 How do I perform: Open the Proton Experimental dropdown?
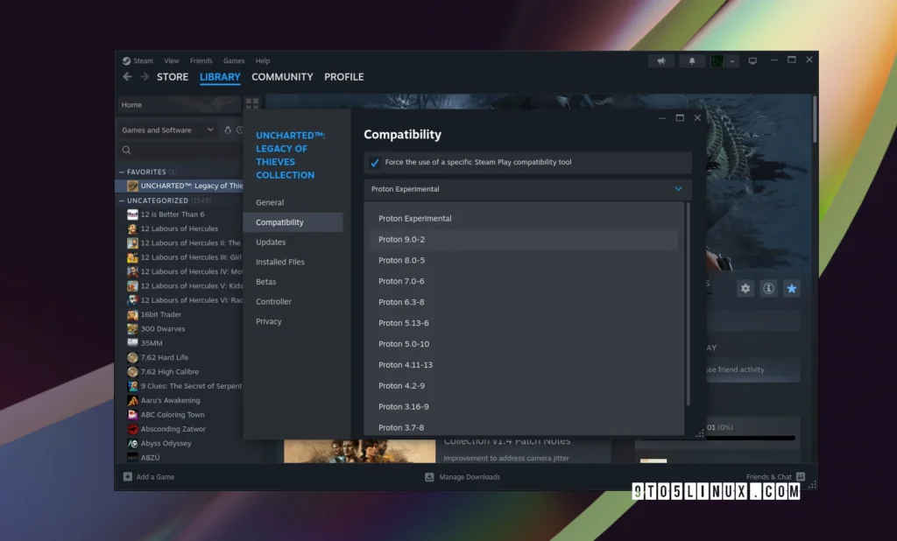527,189
